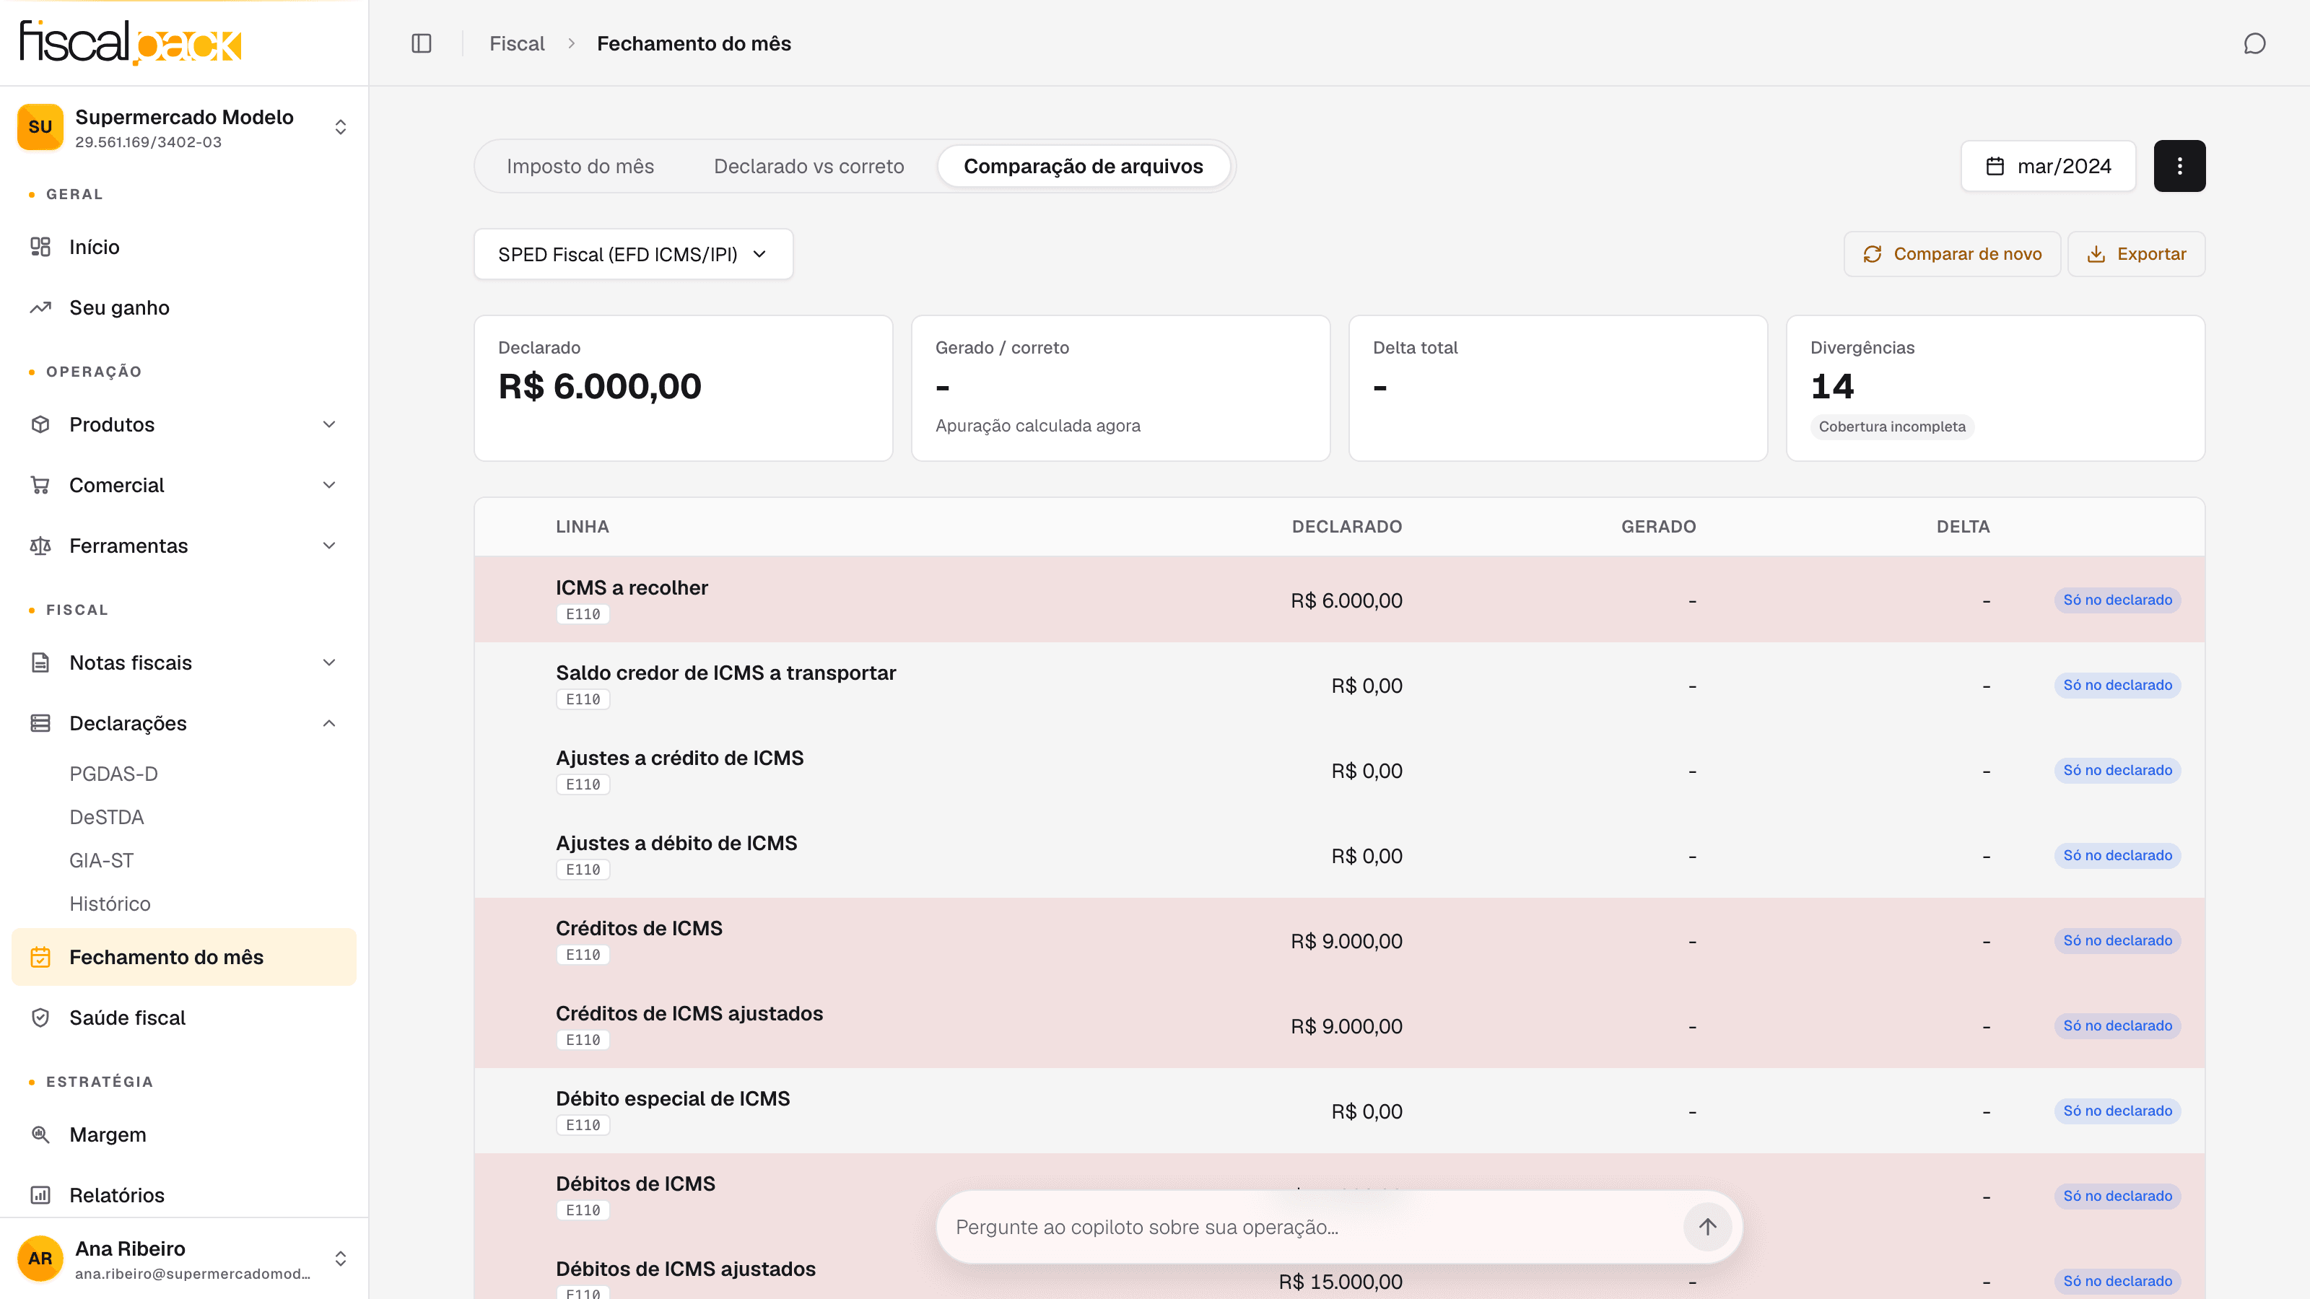Click the R$ 9.000,00 value for Créditos de ICMS
Screen dimensions: 2310x1299
[x=1346, y=941]
